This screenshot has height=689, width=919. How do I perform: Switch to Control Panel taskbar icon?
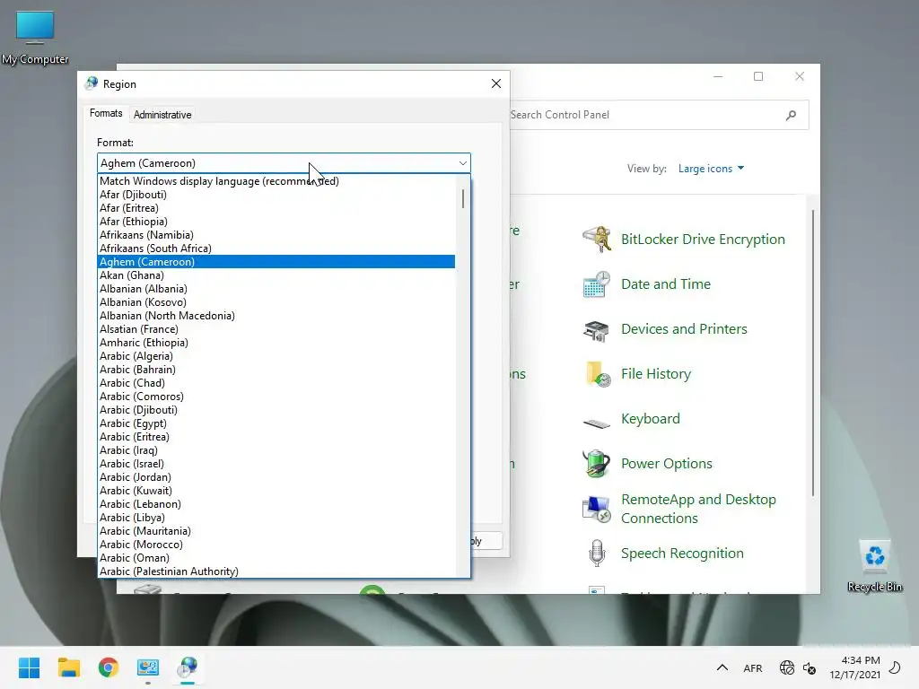tap(148, 667)
